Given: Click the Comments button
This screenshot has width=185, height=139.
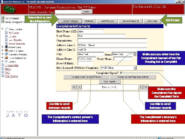Looking at the screenshot, I should click(x=110, y=81).
